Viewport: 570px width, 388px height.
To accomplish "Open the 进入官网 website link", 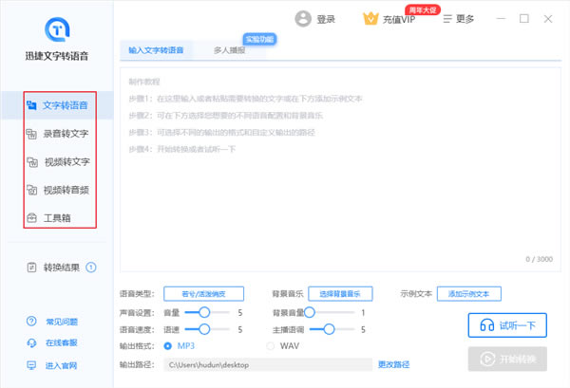I will 61,365.
